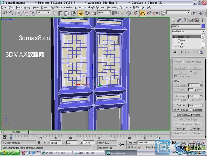The height and width of the screenshot is (156, 207).
Task: Click the View Align button
Action: coord(180,129)
